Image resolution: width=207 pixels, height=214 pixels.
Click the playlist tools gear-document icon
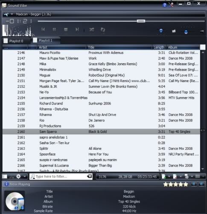186,176
